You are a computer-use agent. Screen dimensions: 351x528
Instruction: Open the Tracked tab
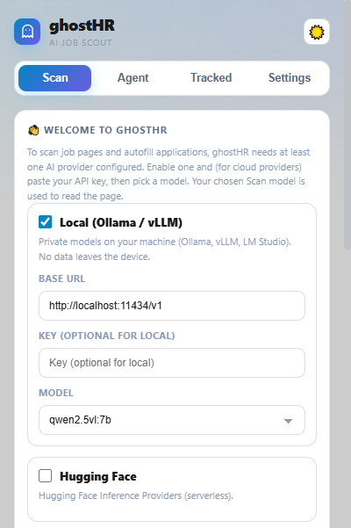pyautogui.click(x=211, y=78)
